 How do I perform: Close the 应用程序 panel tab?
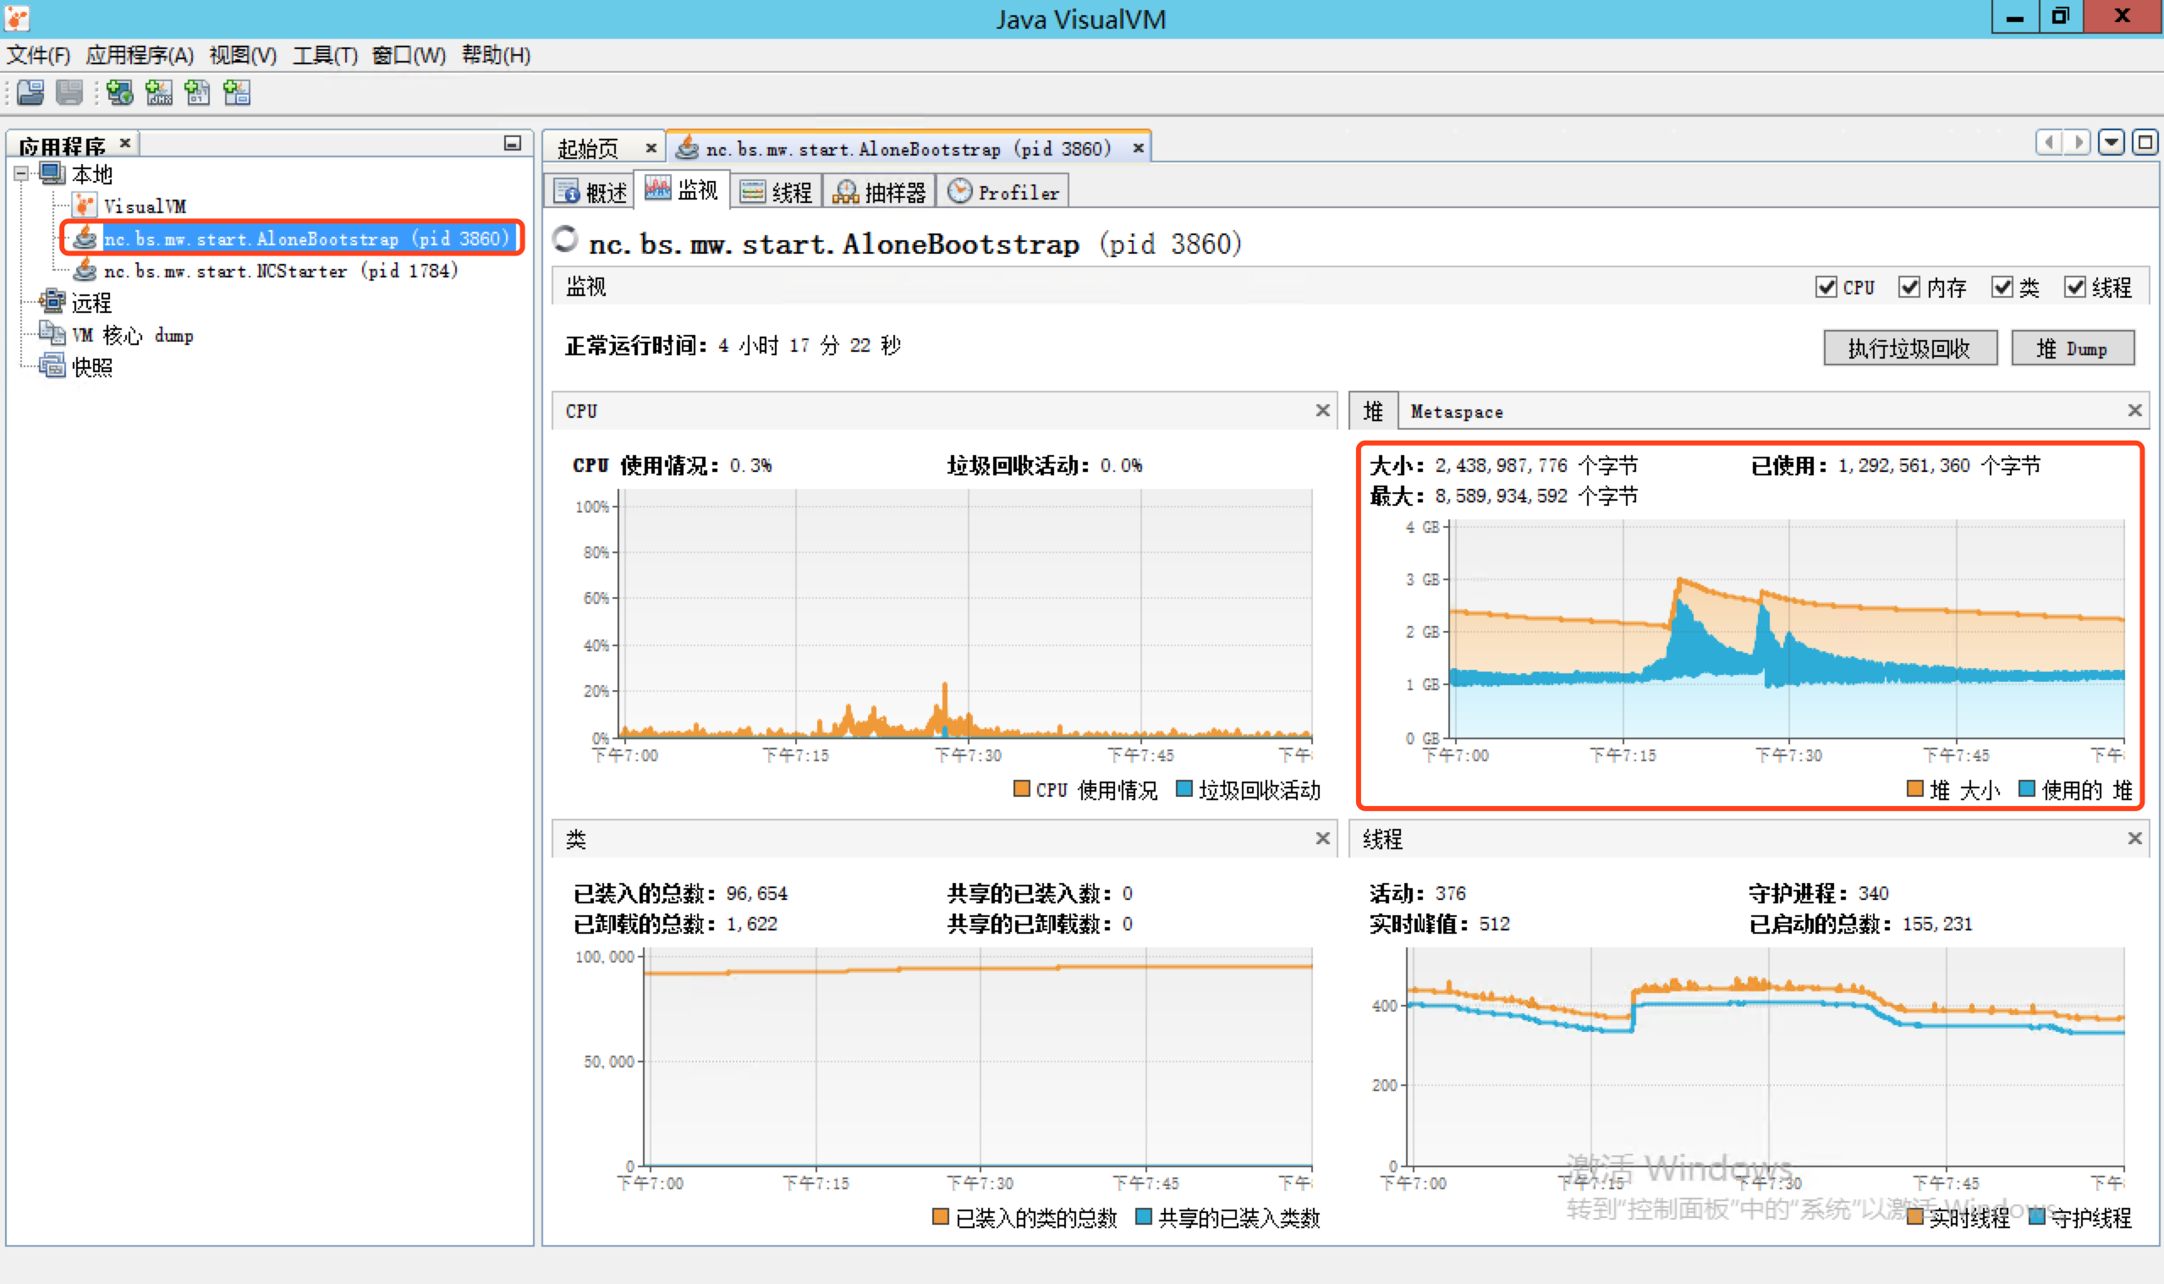click(x=125, y=143)
